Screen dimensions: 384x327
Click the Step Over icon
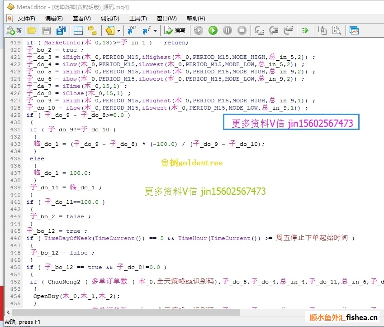(274, 30)
